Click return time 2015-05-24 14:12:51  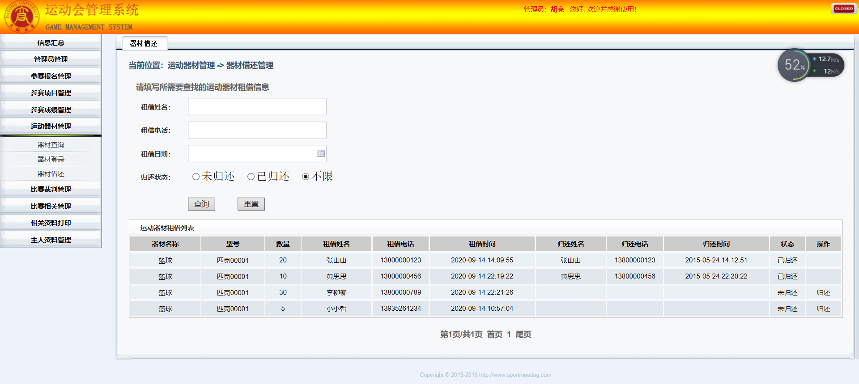click(716, 260)
